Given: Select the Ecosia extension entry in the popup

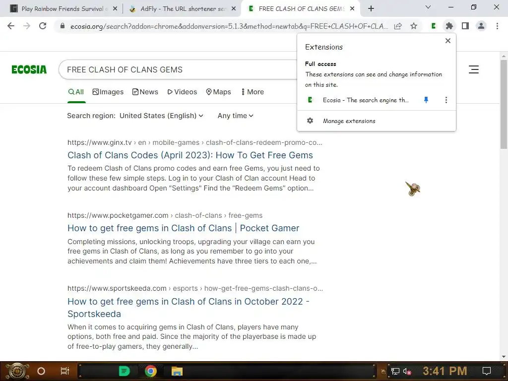Looking at the screenshot, I should tap(366, 100).
